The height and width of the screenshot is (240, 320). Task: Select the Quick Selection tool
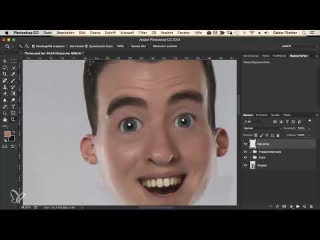13,67
